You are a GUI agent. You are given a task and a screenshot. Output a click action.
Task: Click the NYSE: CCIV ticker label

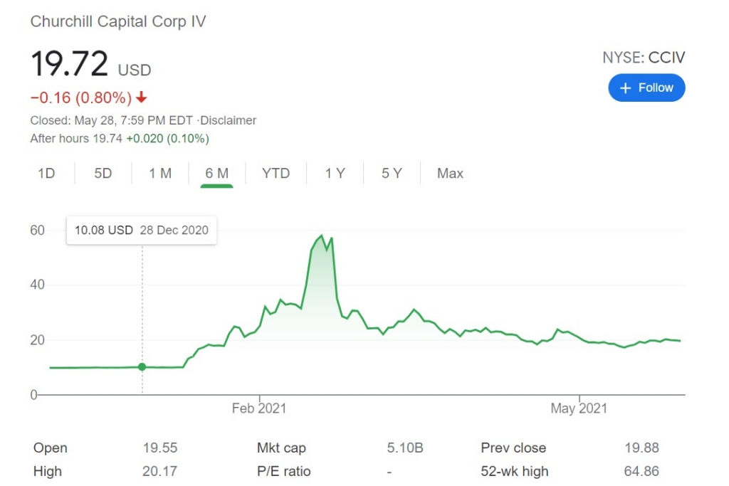(644, 58)
